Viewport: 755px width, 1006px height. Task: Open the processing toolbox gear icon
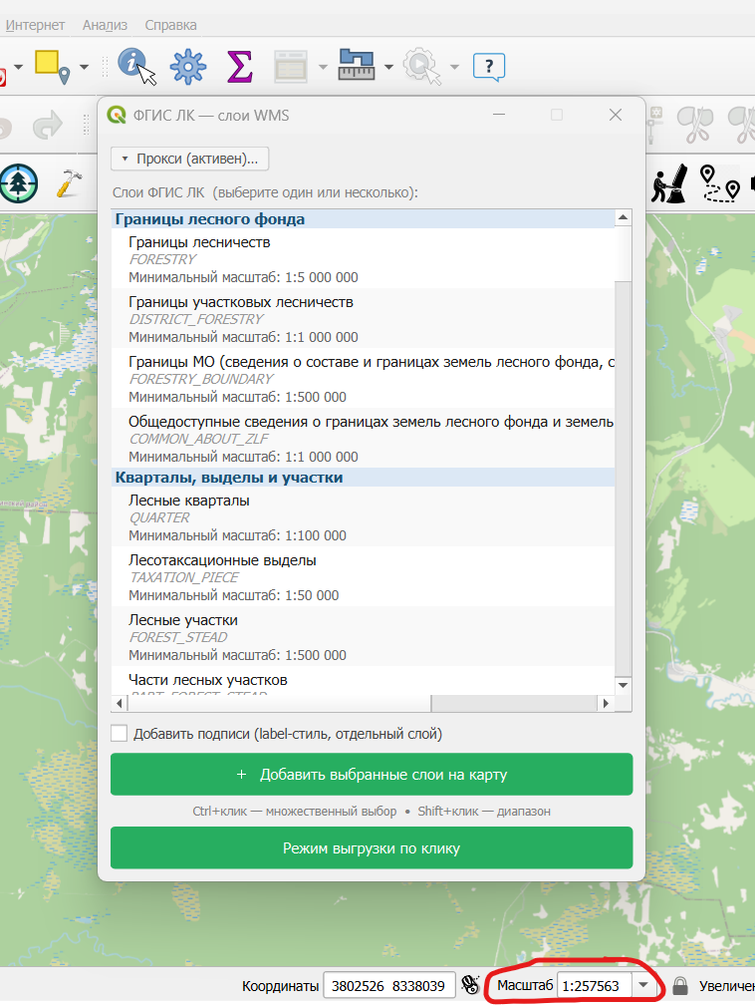pos(188,66)
